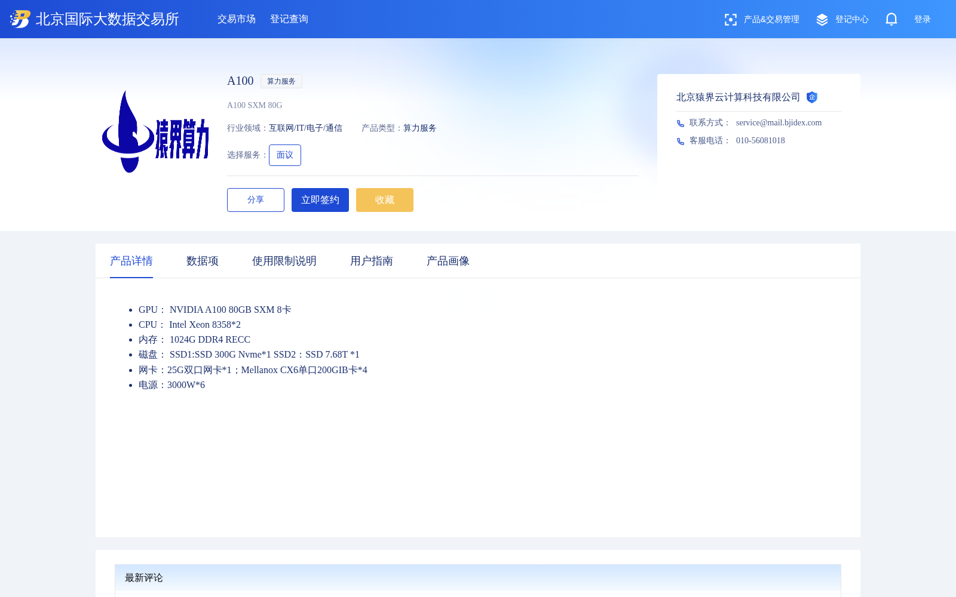Switch to the 产品详情 tab
This screenshot has width=956, height=597.
[131, 261]
